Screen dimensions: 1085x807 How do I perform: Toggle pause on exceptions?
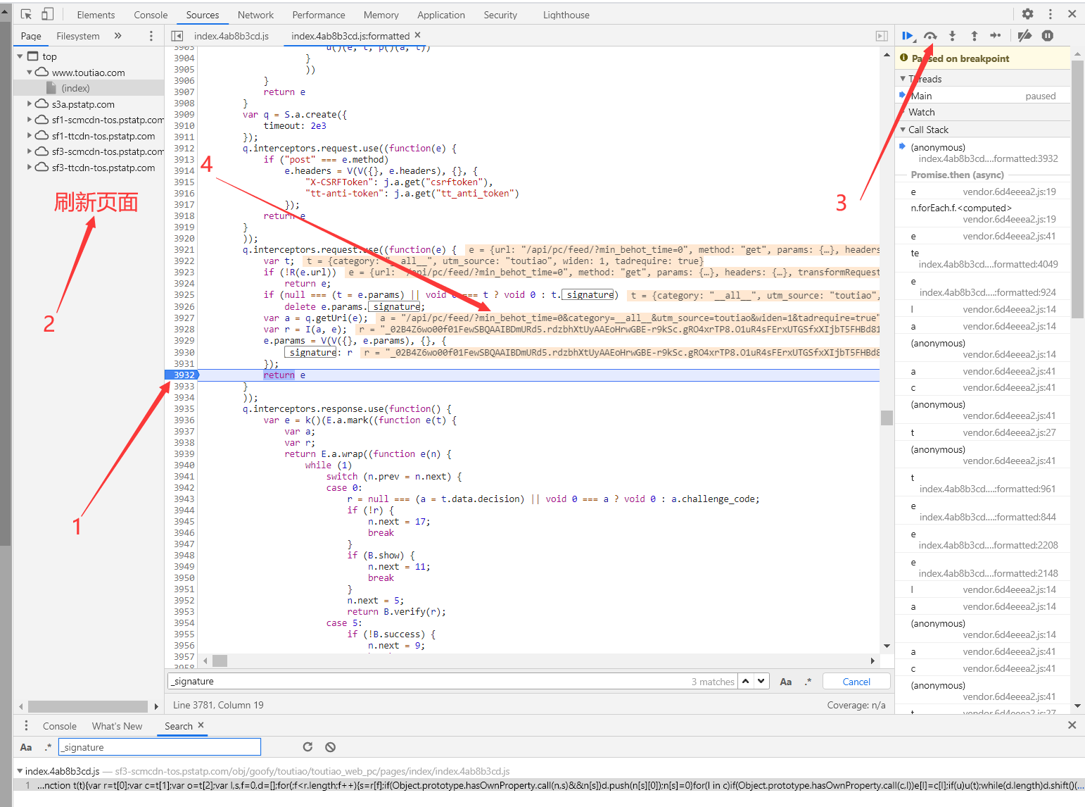point(1048,36)
